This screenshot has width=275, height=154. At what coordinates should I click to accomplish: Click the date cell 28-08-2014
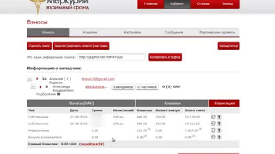[79, 124]
